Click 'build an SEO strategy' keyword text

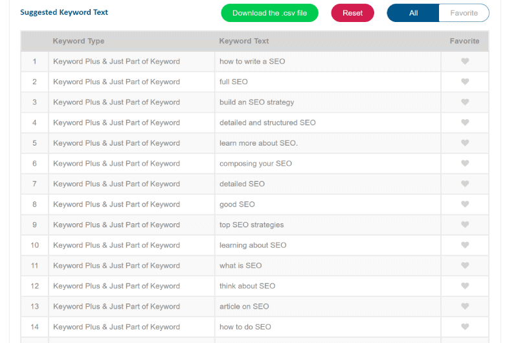[x=256, y=102]
